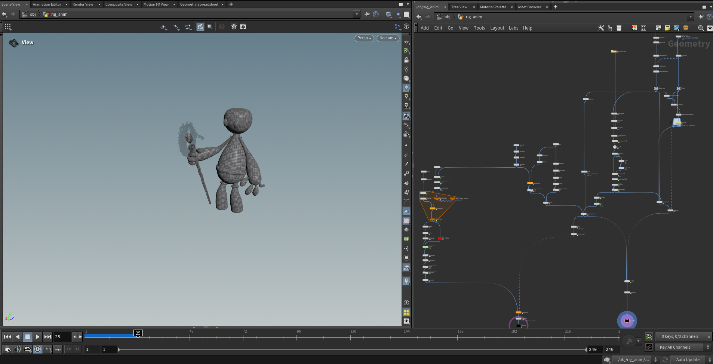This screenshot has width=713, height=364.
Task: Toggle Scene View follow-selection target icon
Action: 376,14
